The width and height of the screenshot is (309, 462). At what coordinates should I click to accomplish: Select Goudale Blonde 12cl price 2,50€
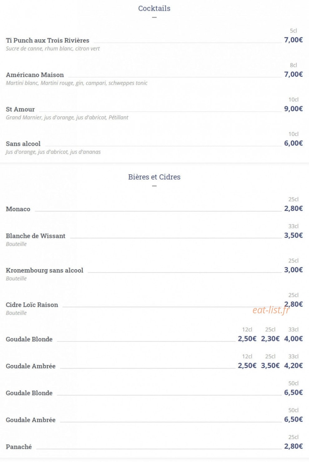pyautogui.click(x=247, y=339)
